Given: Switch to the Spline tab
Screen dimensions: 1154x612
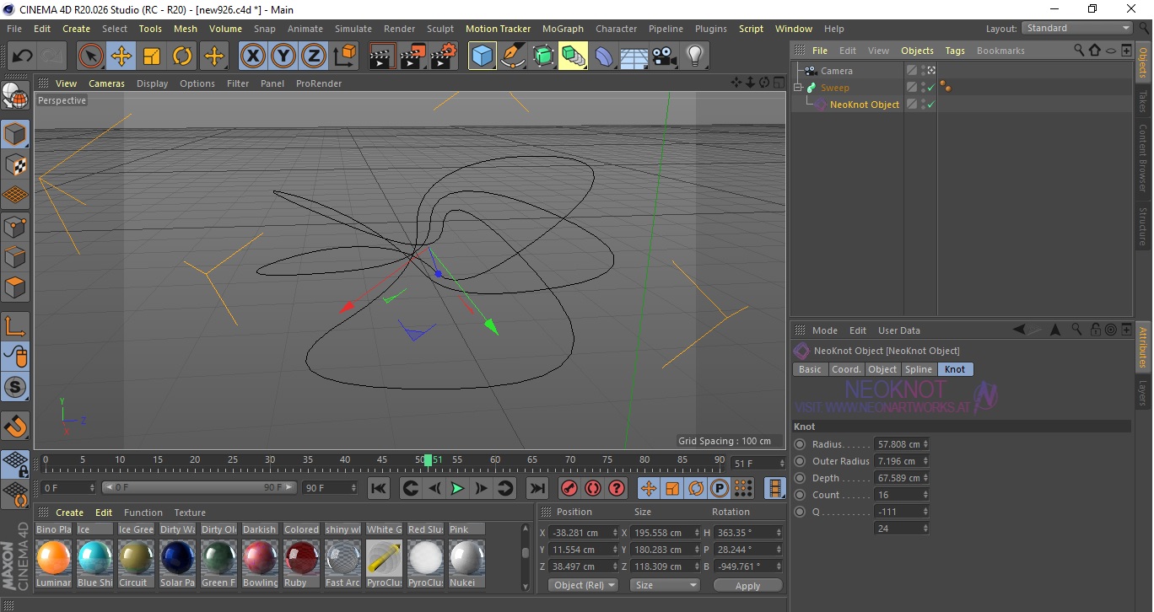Looking at the screenshot, I should (918, 369).
